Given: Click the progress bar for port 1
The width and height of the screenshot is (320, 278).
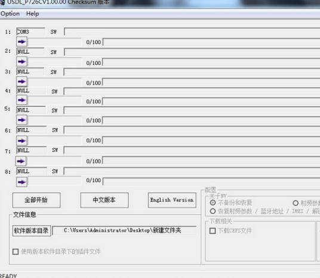Looking at the screenshot, I should 211,42.
